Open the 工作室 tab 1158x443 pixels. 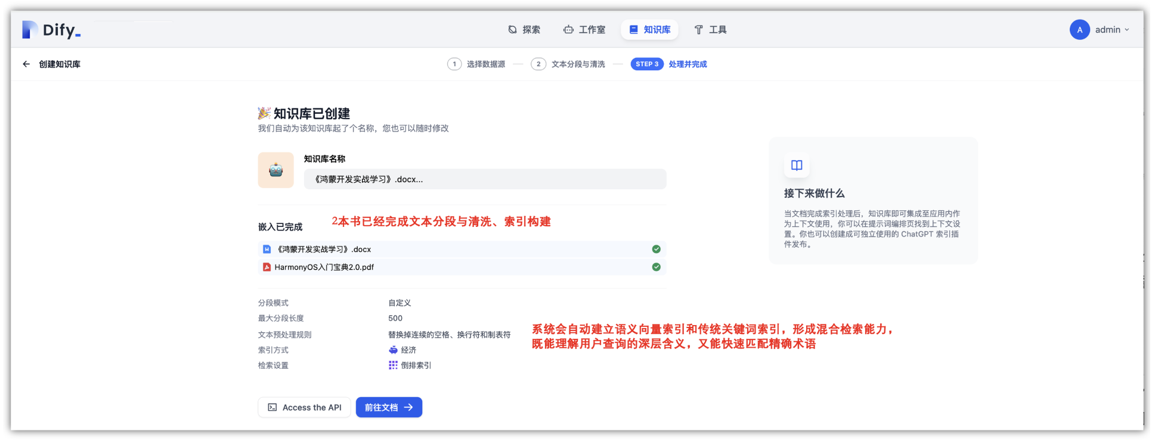coord(584,30)
